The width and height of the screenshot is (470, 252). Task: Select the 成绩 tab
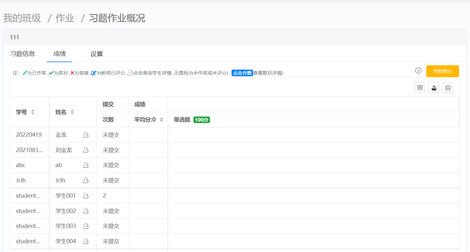59,54
